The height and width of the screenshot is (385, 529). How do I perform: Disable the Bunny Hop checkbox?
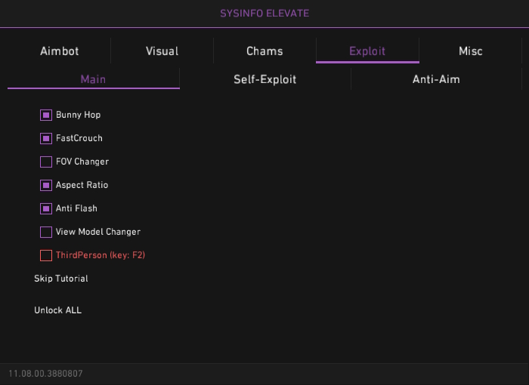click(x=46, y=115)
